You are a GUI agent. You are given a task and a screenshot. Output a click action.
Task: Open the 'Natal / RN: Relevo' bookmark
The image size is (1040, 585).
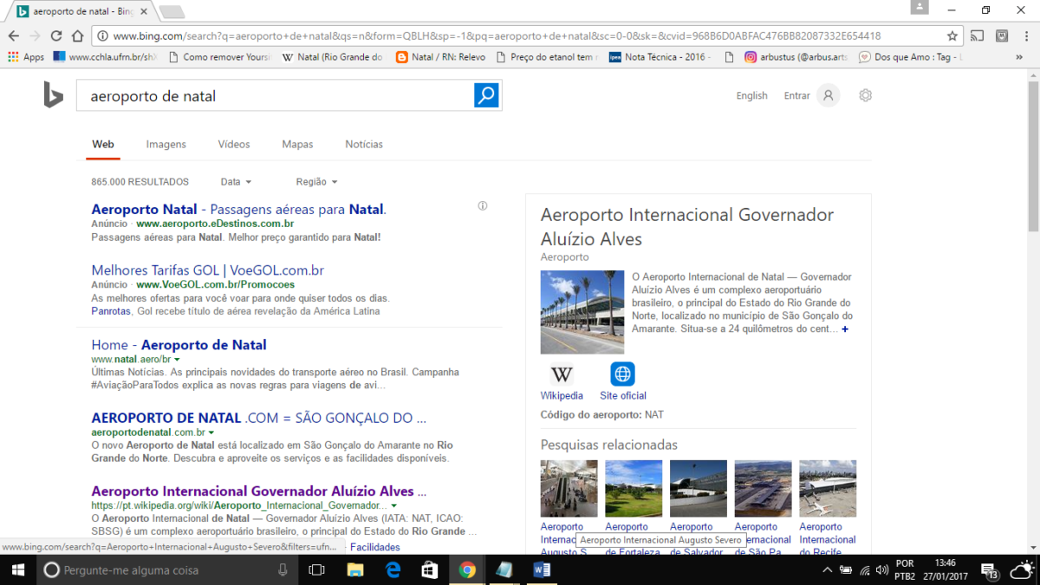pyautogui.click(x=441, y=57)
